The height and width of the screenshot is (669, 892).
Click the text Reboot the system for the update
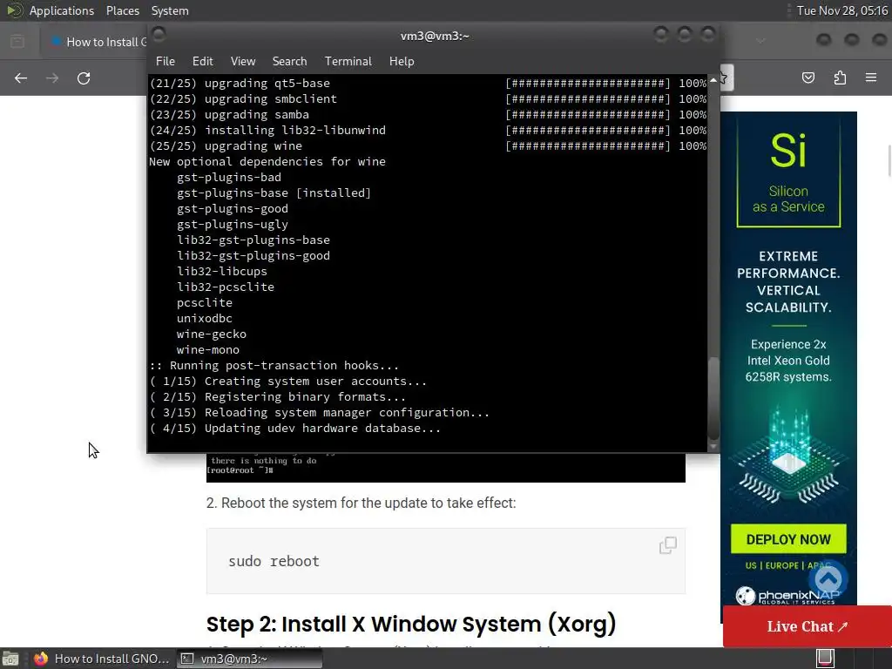point(361,503)
